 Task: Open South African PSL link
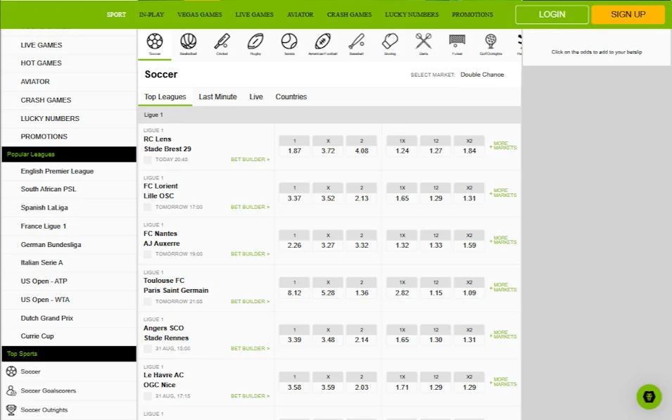[49, 189]
